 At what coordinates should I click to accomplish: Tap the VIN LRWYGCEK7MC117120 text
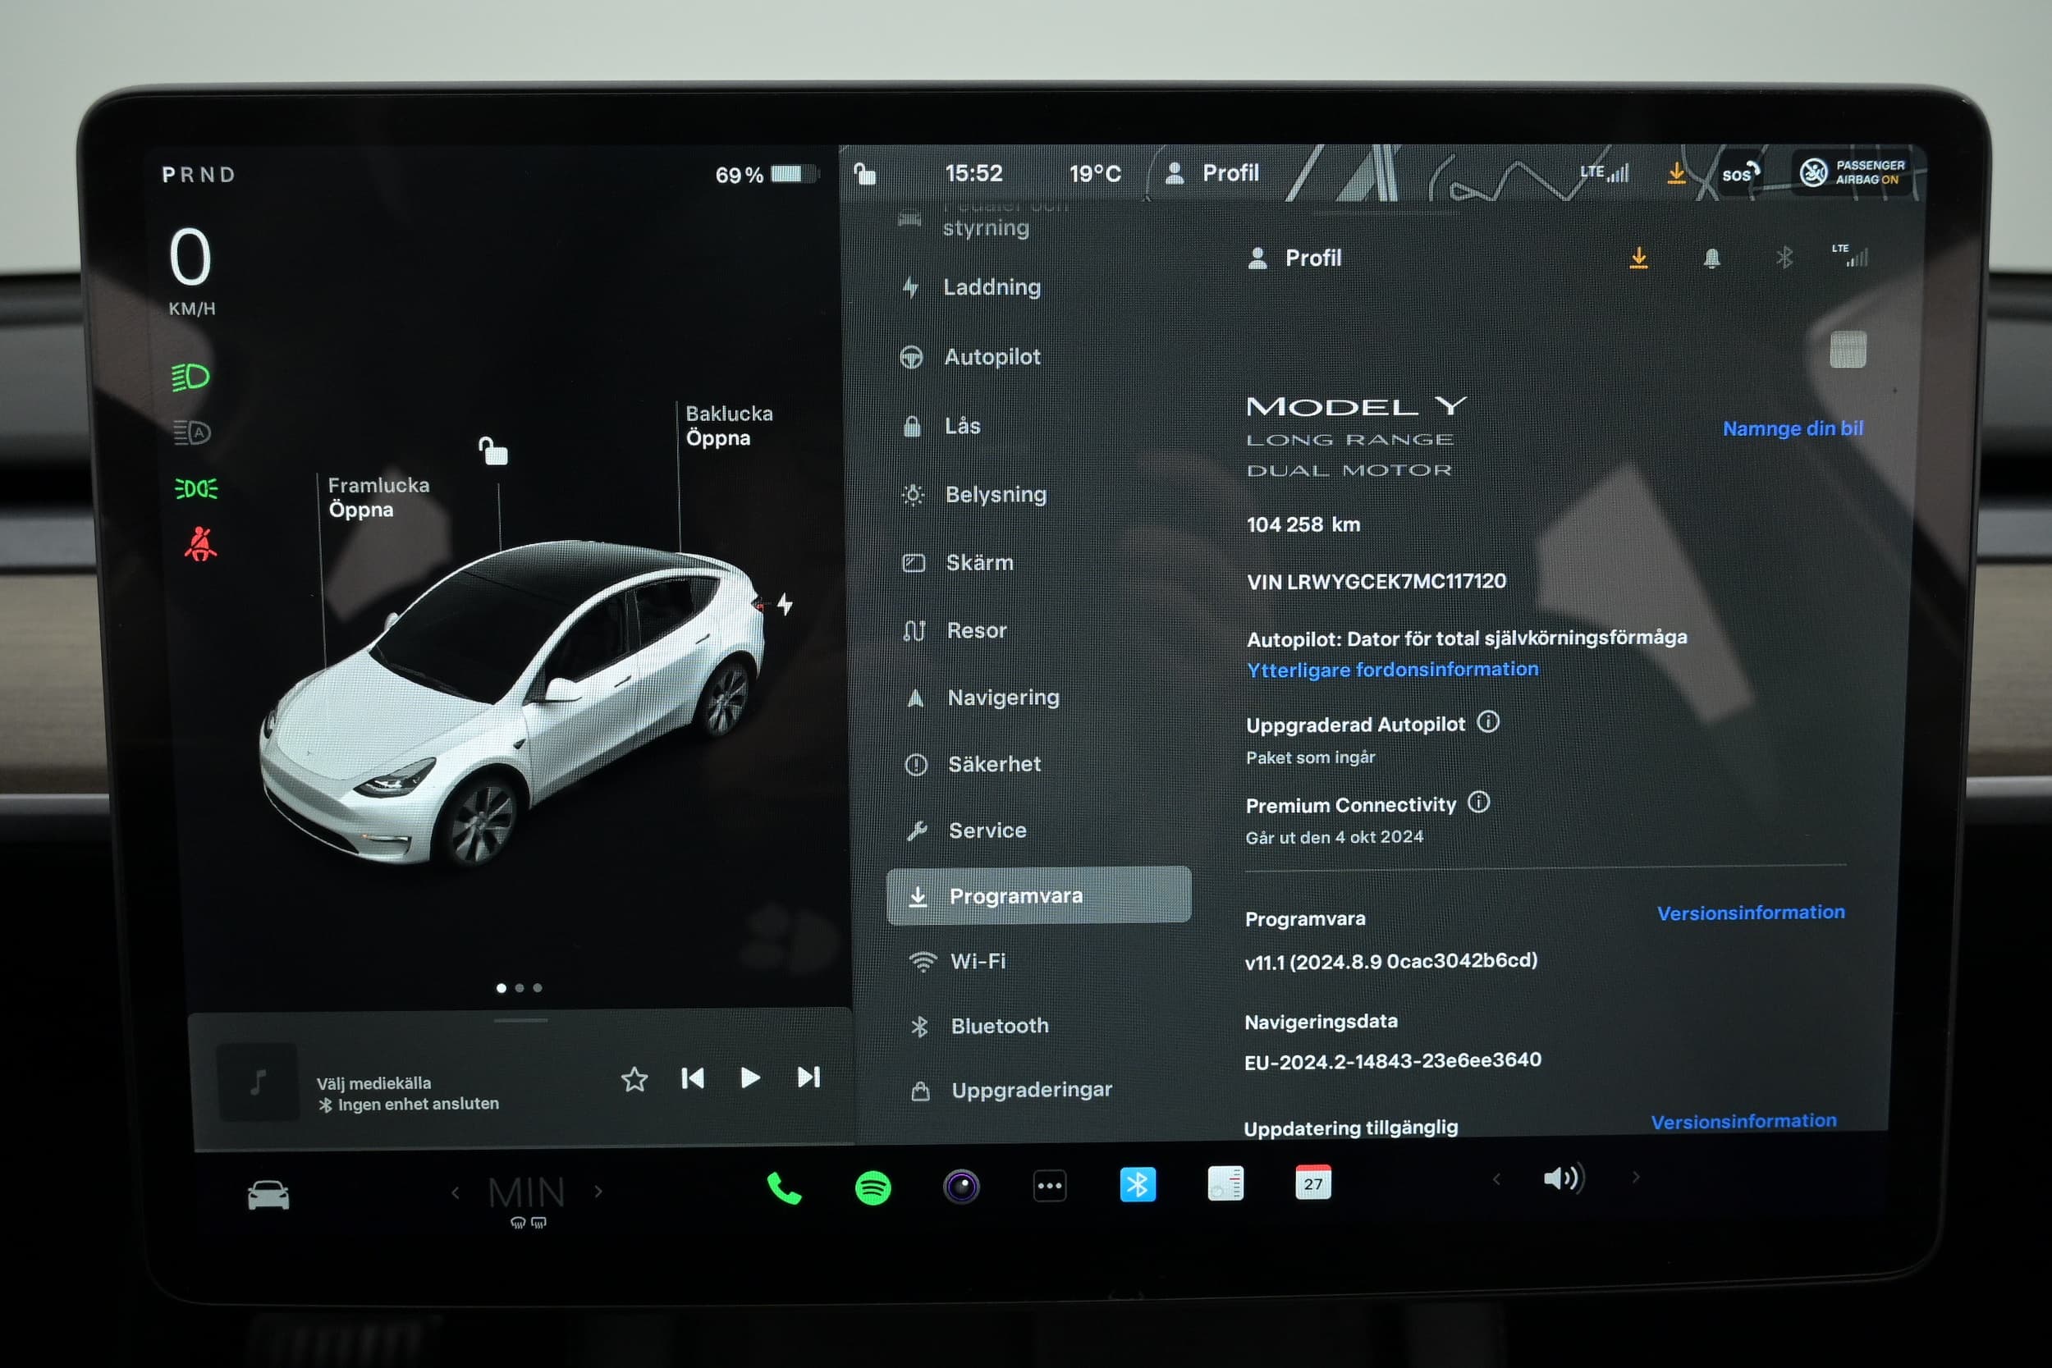(x=1376, y=581)
